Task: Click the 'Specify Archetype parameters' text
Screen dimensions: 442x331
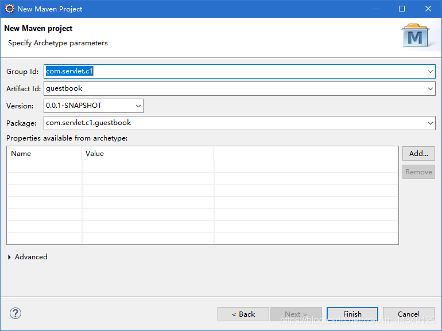Action: click(x=58, y=43)
